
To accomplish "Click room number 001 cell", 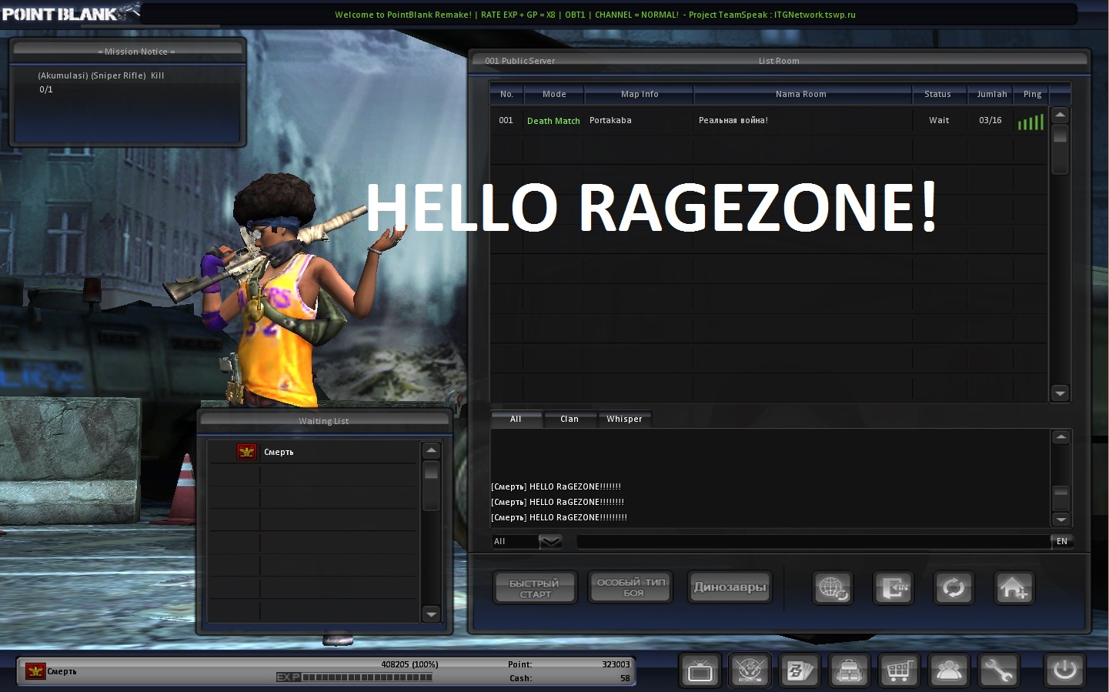I will click(x=506, y=120).
